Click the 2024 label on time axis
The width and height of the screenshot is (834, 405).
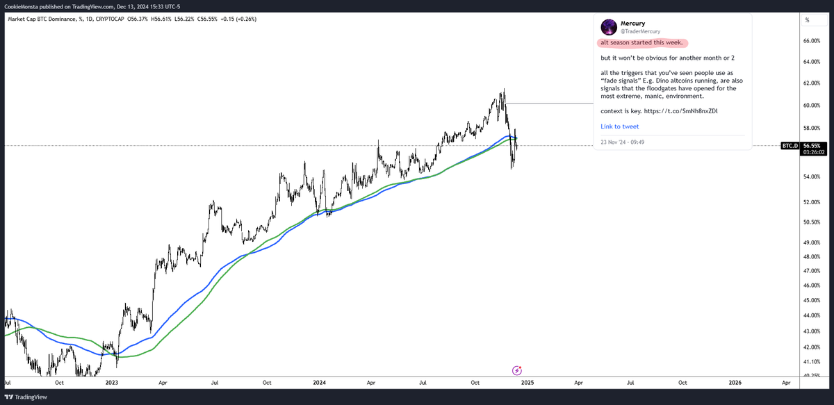(x=319, y=383)
